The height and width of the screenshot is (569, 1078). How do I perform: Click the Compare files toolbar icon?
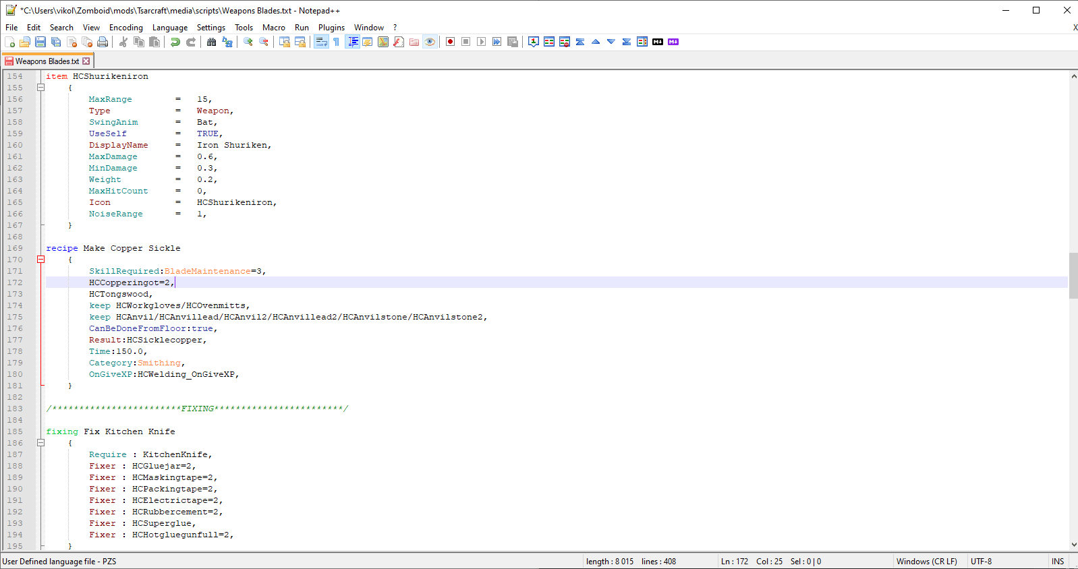[x=549, y=42]
